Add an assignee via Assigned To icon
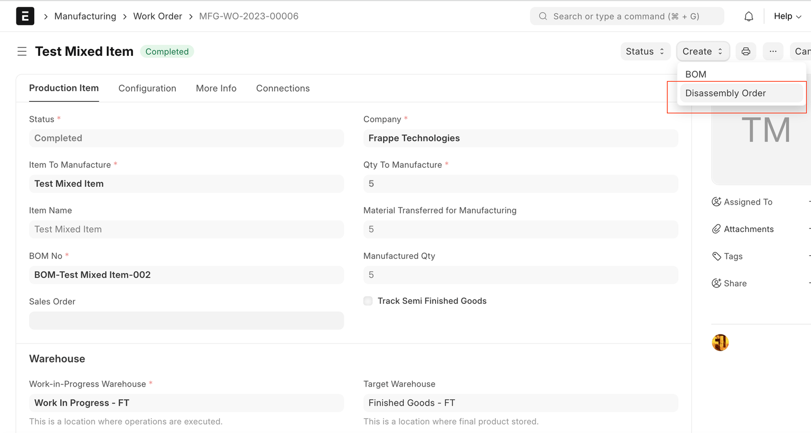 pos(716,201)
